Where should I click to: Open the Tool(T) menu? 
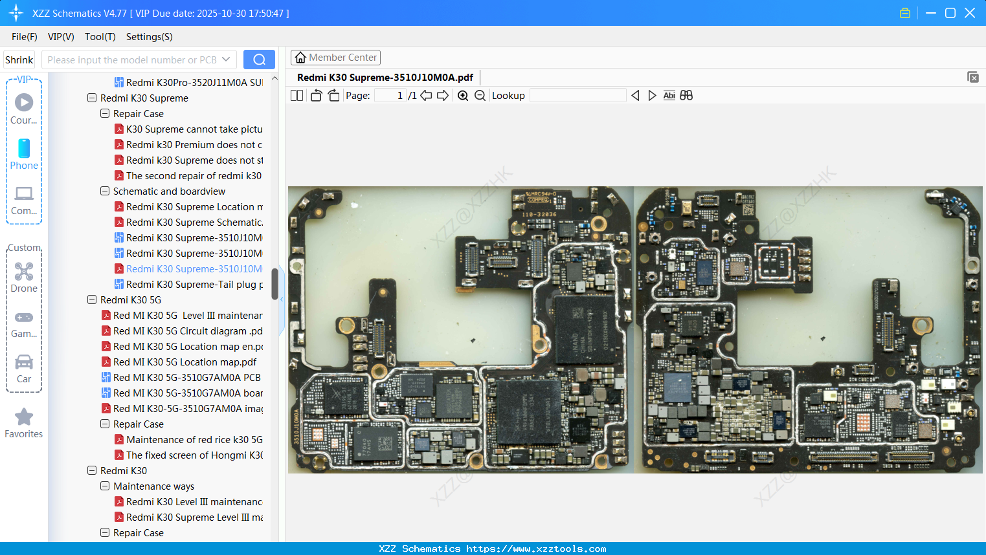[100, 37]
